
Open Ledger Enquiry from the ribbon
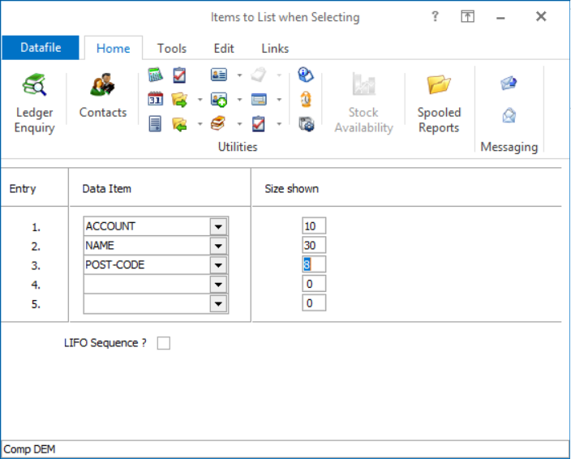coord(35,104)
